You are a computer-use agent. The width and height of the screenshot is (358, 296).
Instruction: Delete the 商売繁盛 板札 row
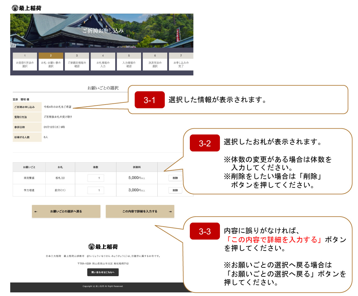click(x=175, y=178)
